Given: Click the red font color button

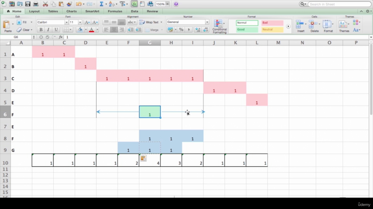Looking at the screenshot, I should pos(91,30).
